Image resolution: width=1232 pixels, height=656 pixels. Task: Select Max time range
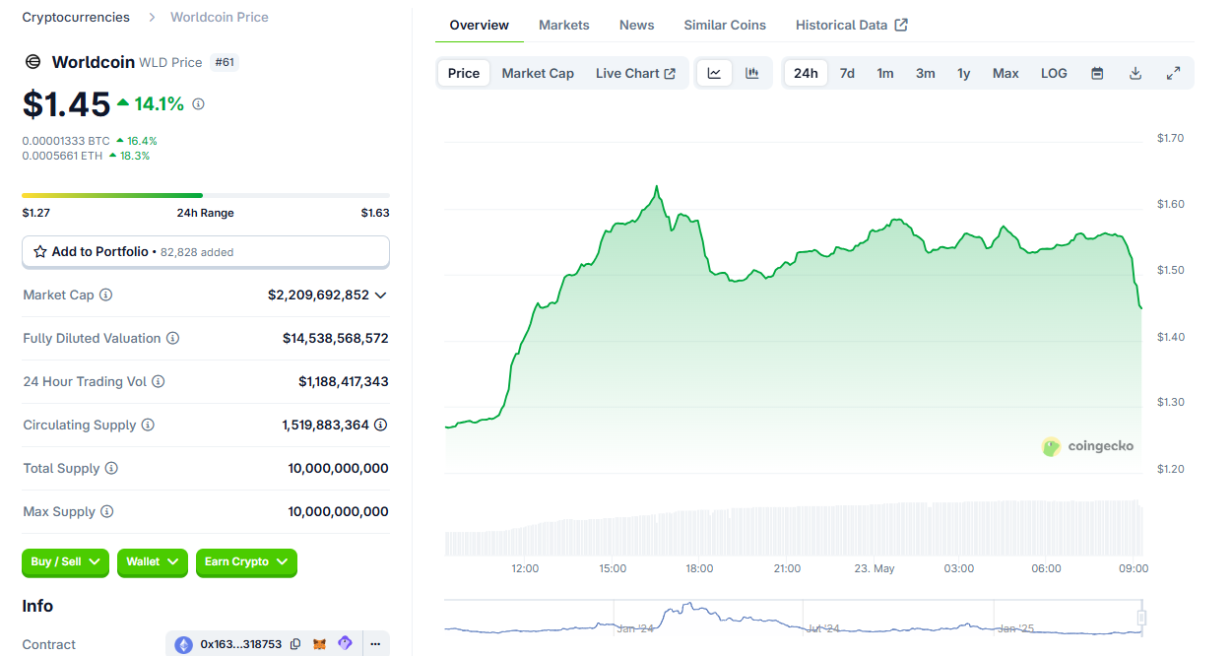pyautogui.click(x=1005, y=73)
